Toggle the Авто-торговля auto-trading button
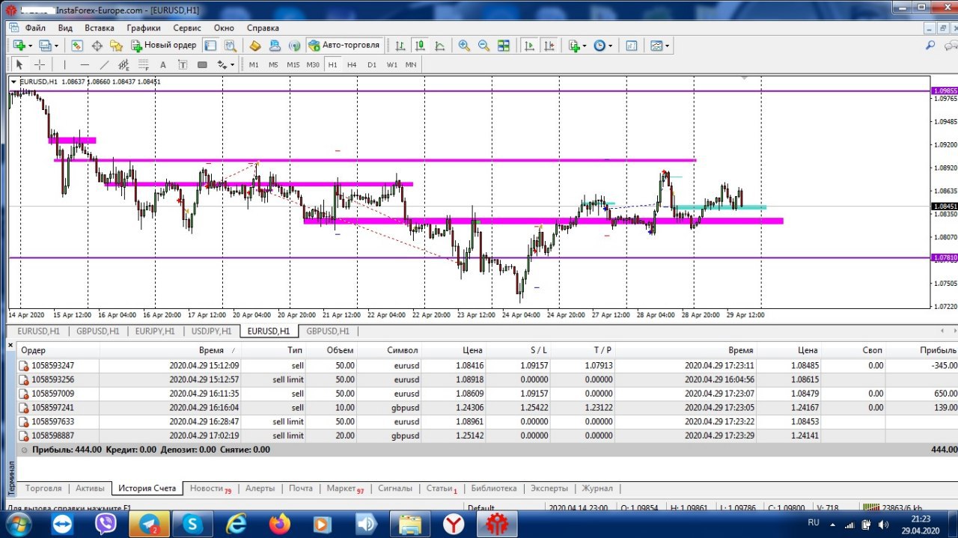The height and width of the screenshot is (538, 958). point(344,46)
